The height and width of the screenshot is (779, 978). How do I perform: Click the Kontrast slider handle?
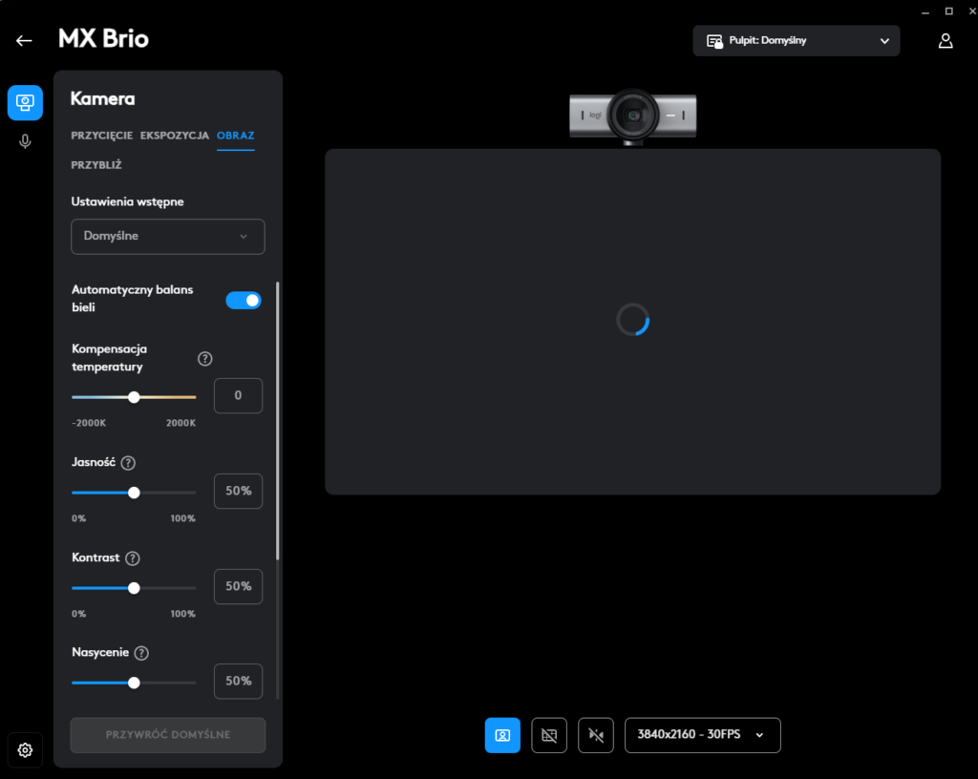click(x=134, y=588)
